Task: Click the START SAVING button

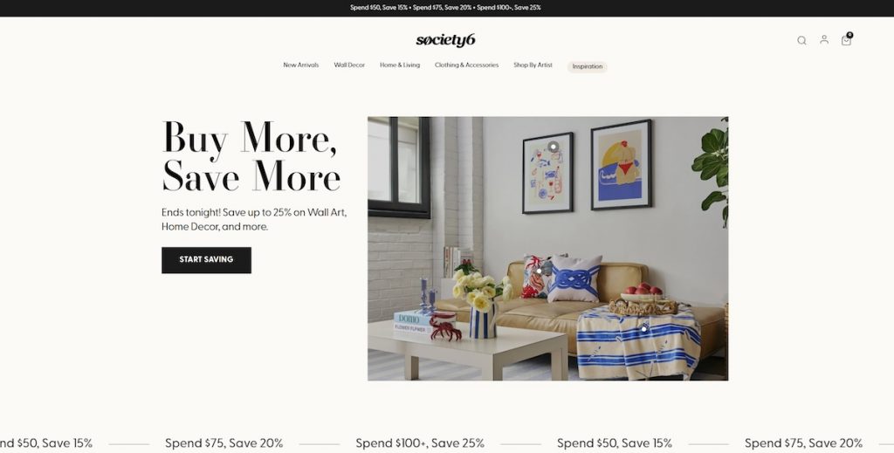Action: point(206,260)
